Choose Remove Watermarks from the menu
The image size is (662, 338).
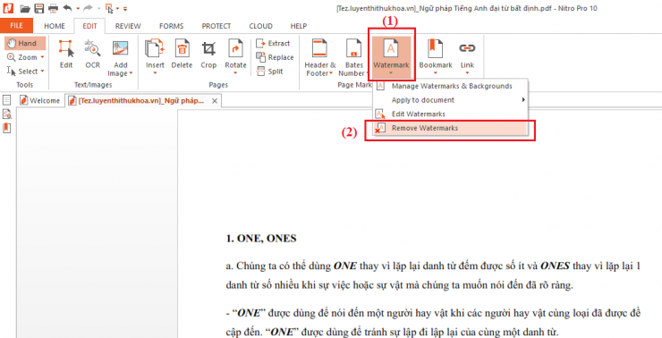(450, 128)
